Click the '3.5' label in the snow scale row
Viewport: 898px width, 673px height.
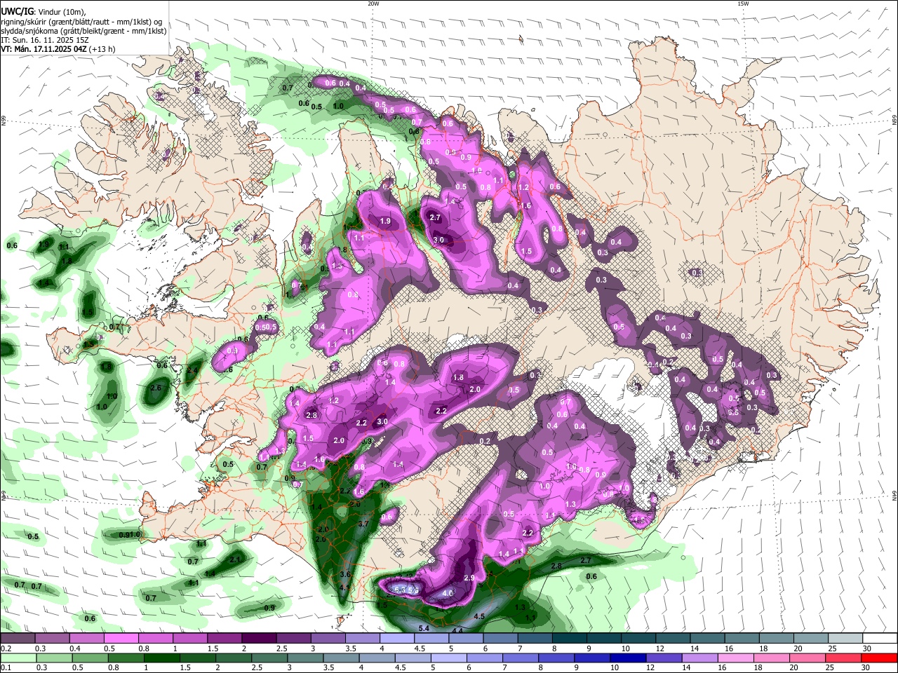349,648
